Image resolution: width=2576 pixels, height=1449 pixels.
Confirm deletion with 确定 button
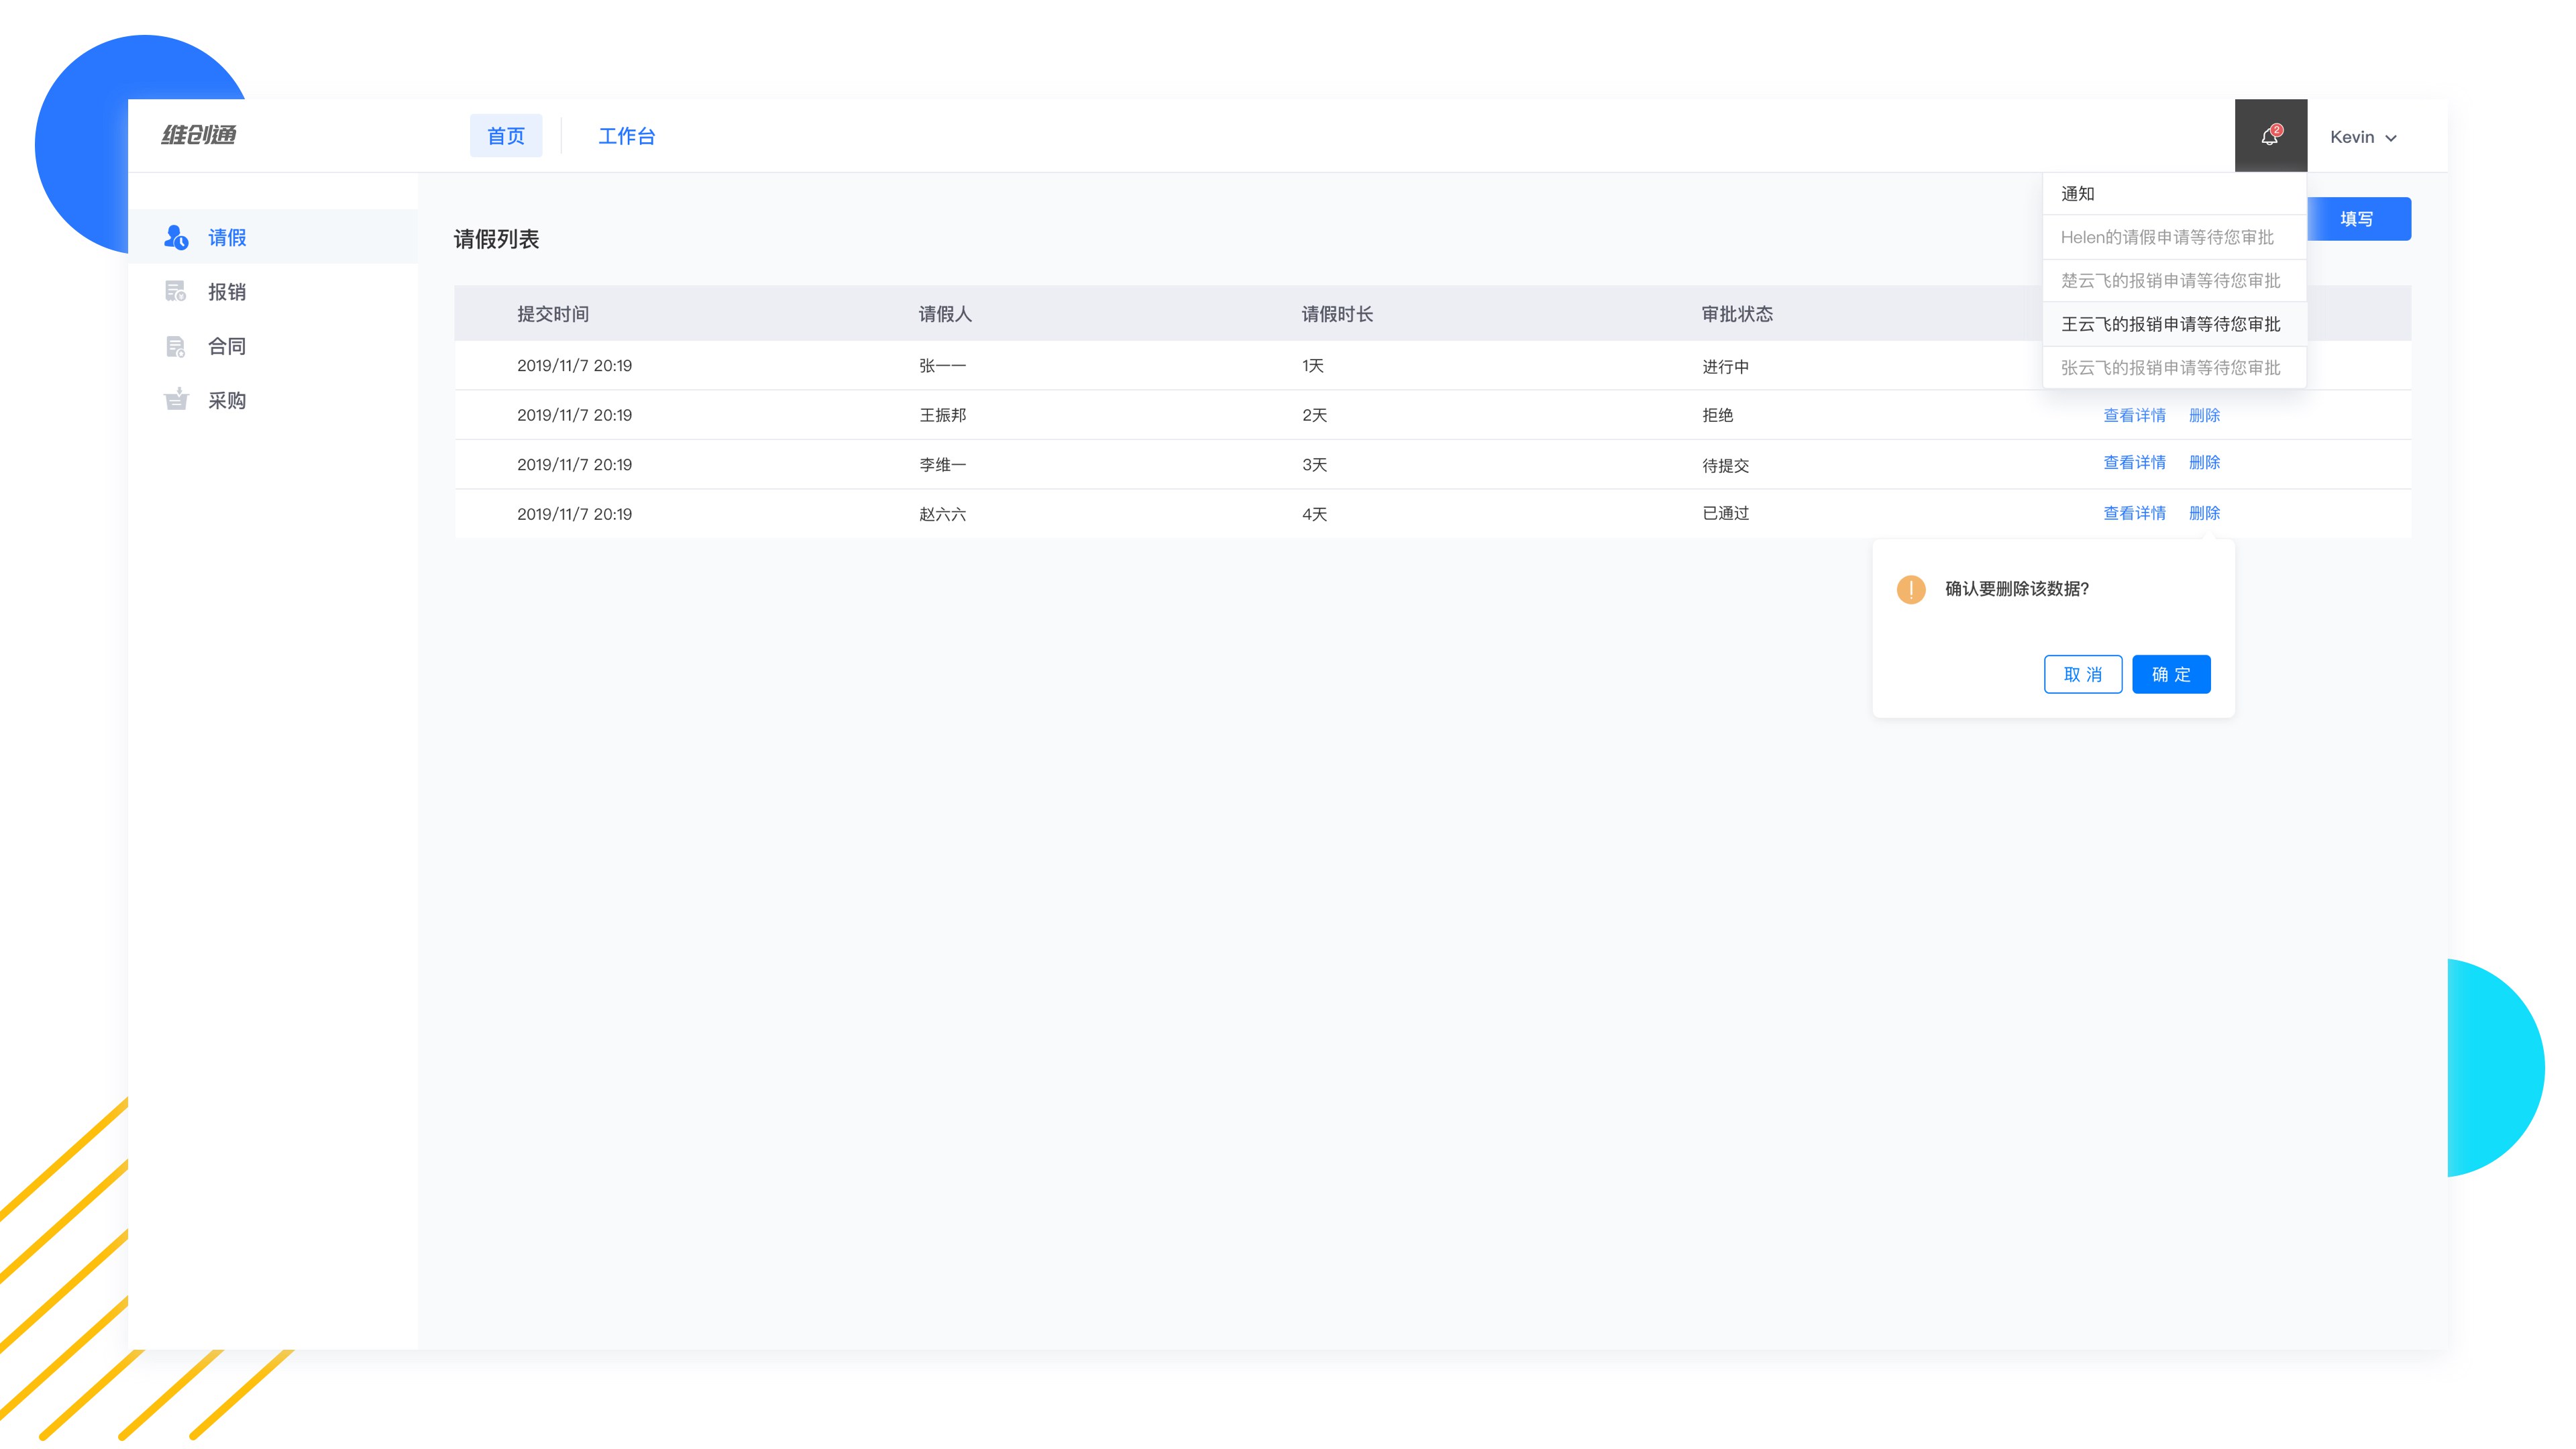2171,674
